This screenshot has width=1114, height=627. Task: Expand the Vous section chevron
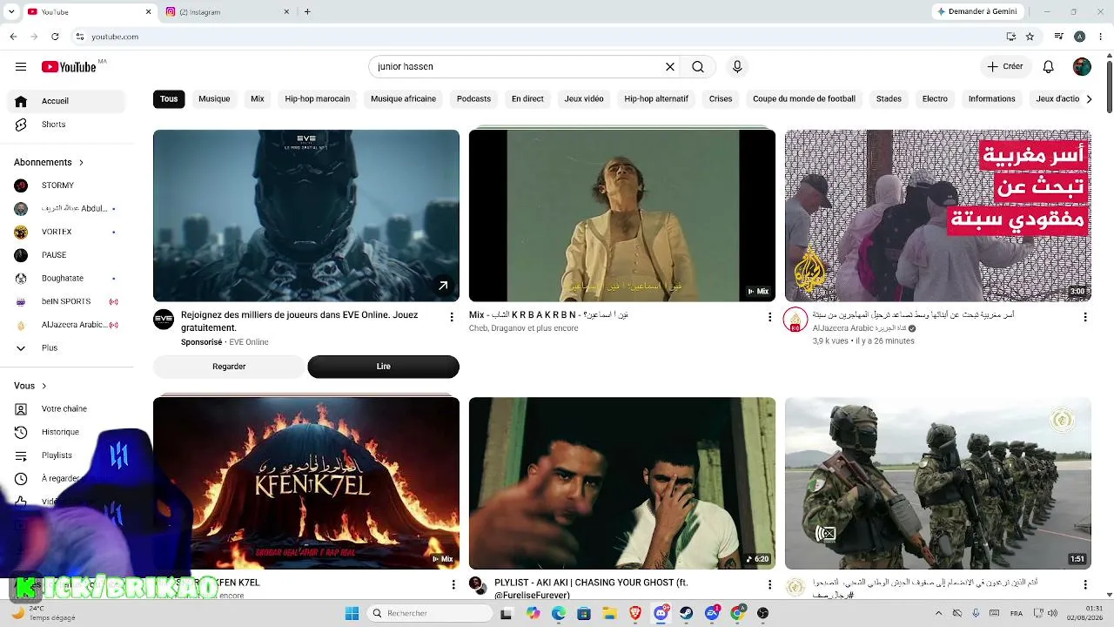coord(44,386)
